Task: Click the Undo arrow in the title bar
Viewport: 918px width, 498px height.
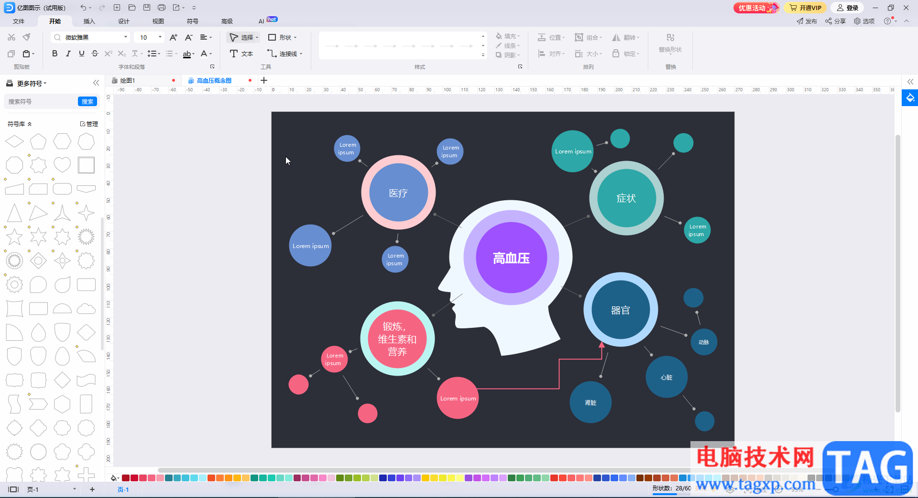Action: (x=84, y=8)
